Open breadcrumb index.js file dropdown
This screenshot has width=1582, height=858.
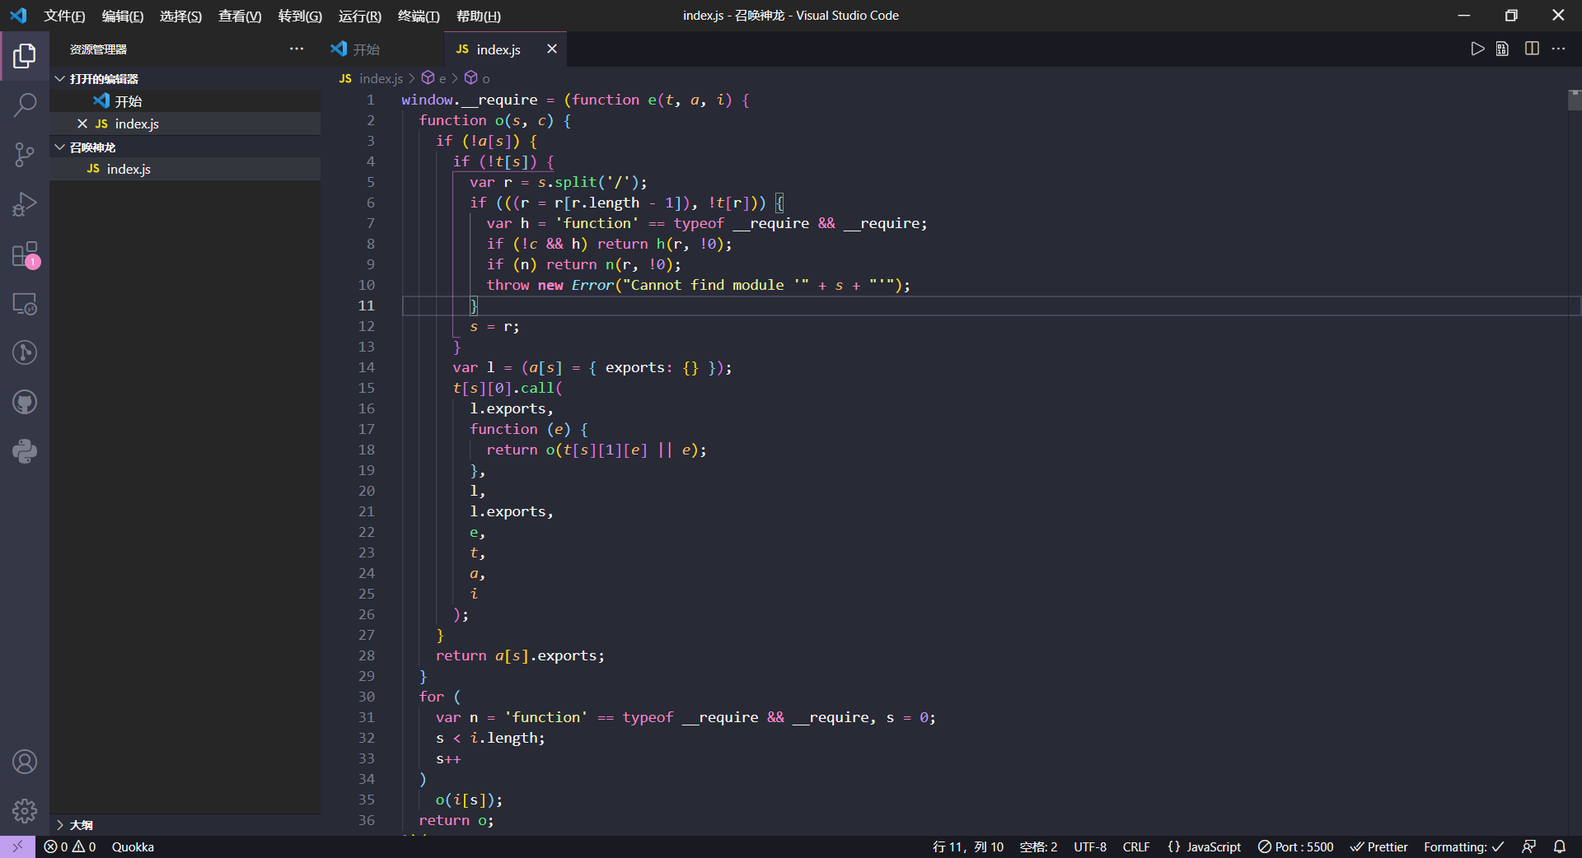coord(371,78)
